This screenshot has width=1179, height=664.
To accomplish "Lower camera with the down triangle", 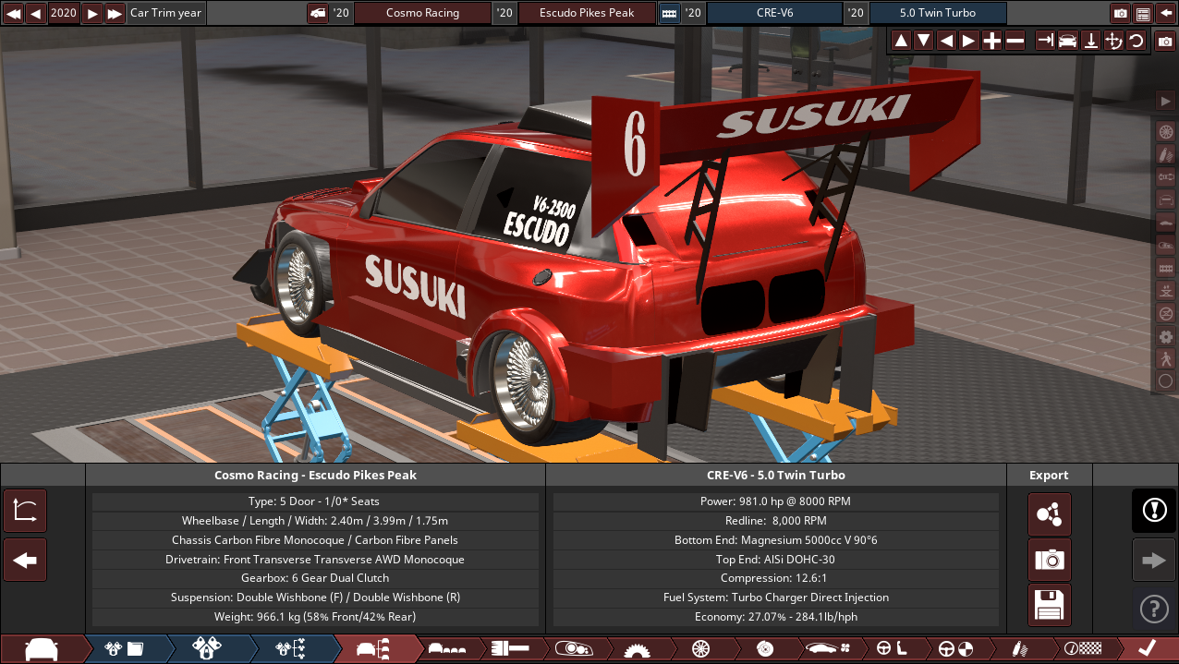I will coord(923,41).
